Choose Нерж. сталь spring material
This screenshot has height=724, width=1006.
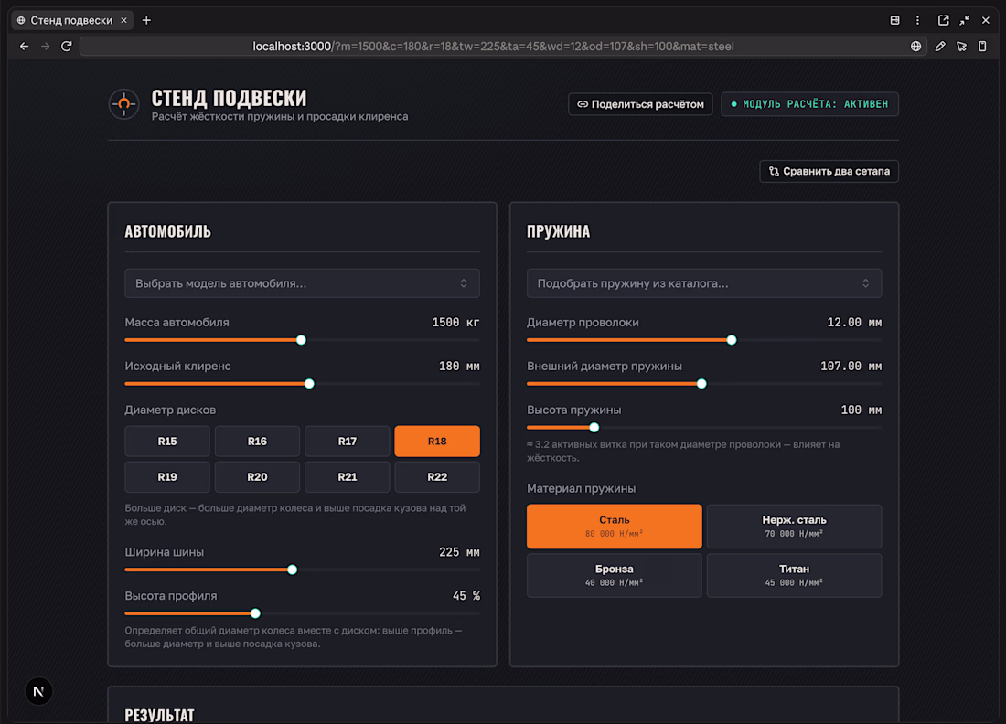click(x=794, y=527)
